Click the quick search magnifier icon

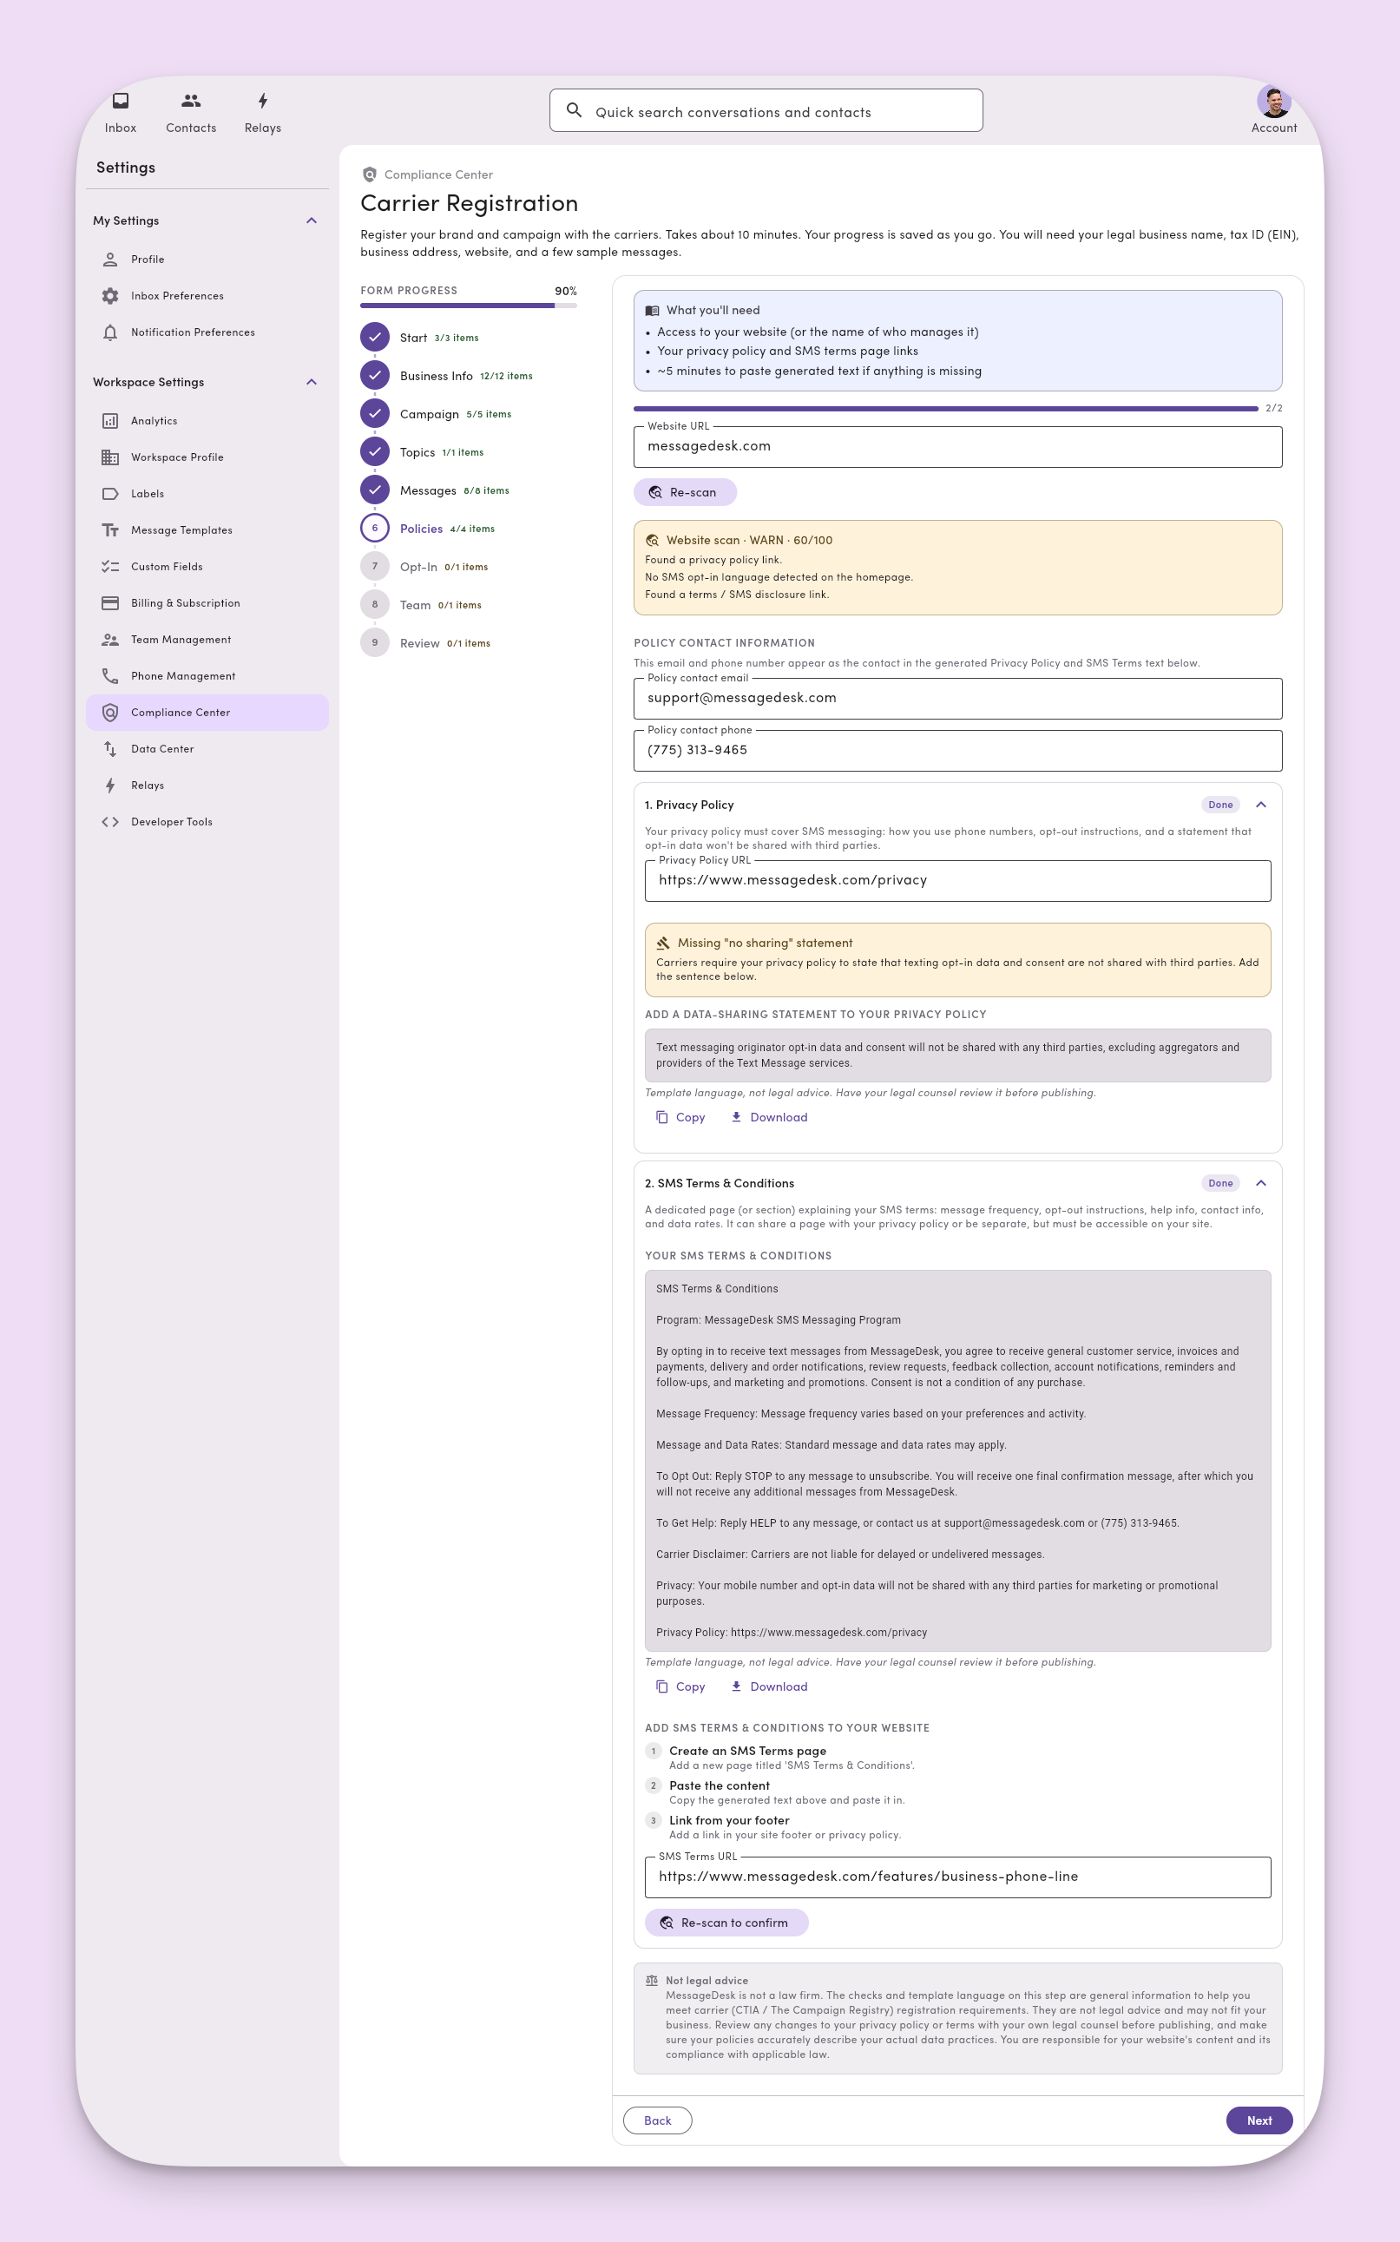click(574, 110)
